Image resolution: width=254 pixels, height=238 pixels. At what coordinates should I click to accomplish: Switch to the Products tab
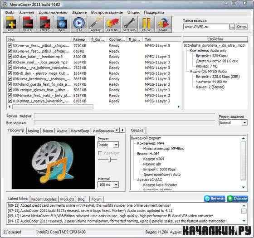[x=67, y=199]
